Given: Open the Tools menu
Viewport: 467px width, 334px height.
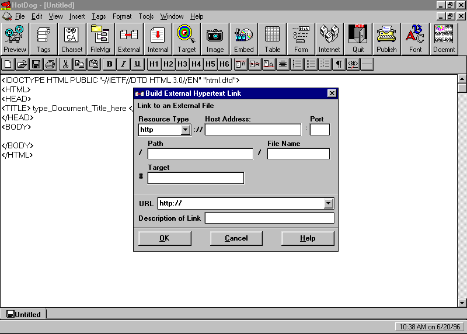Looking at the screenshot, I should coord(146,16).
